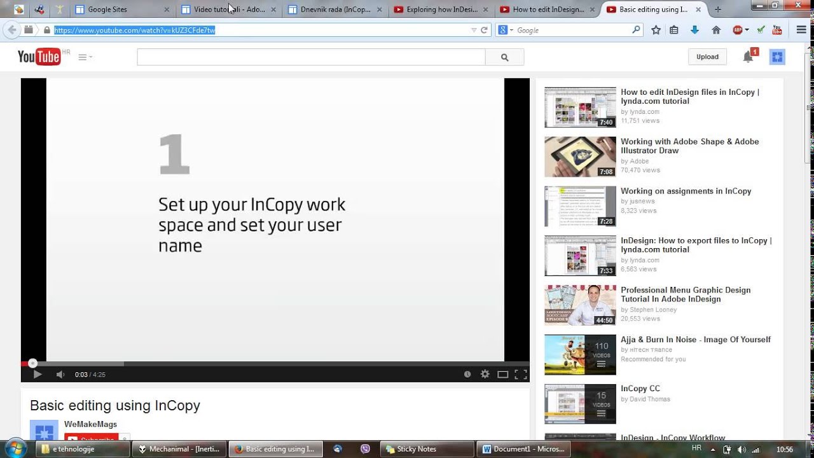Click the YouTube extension toolbar icon
Screen dimensions: 814x458
coord(777,30)
